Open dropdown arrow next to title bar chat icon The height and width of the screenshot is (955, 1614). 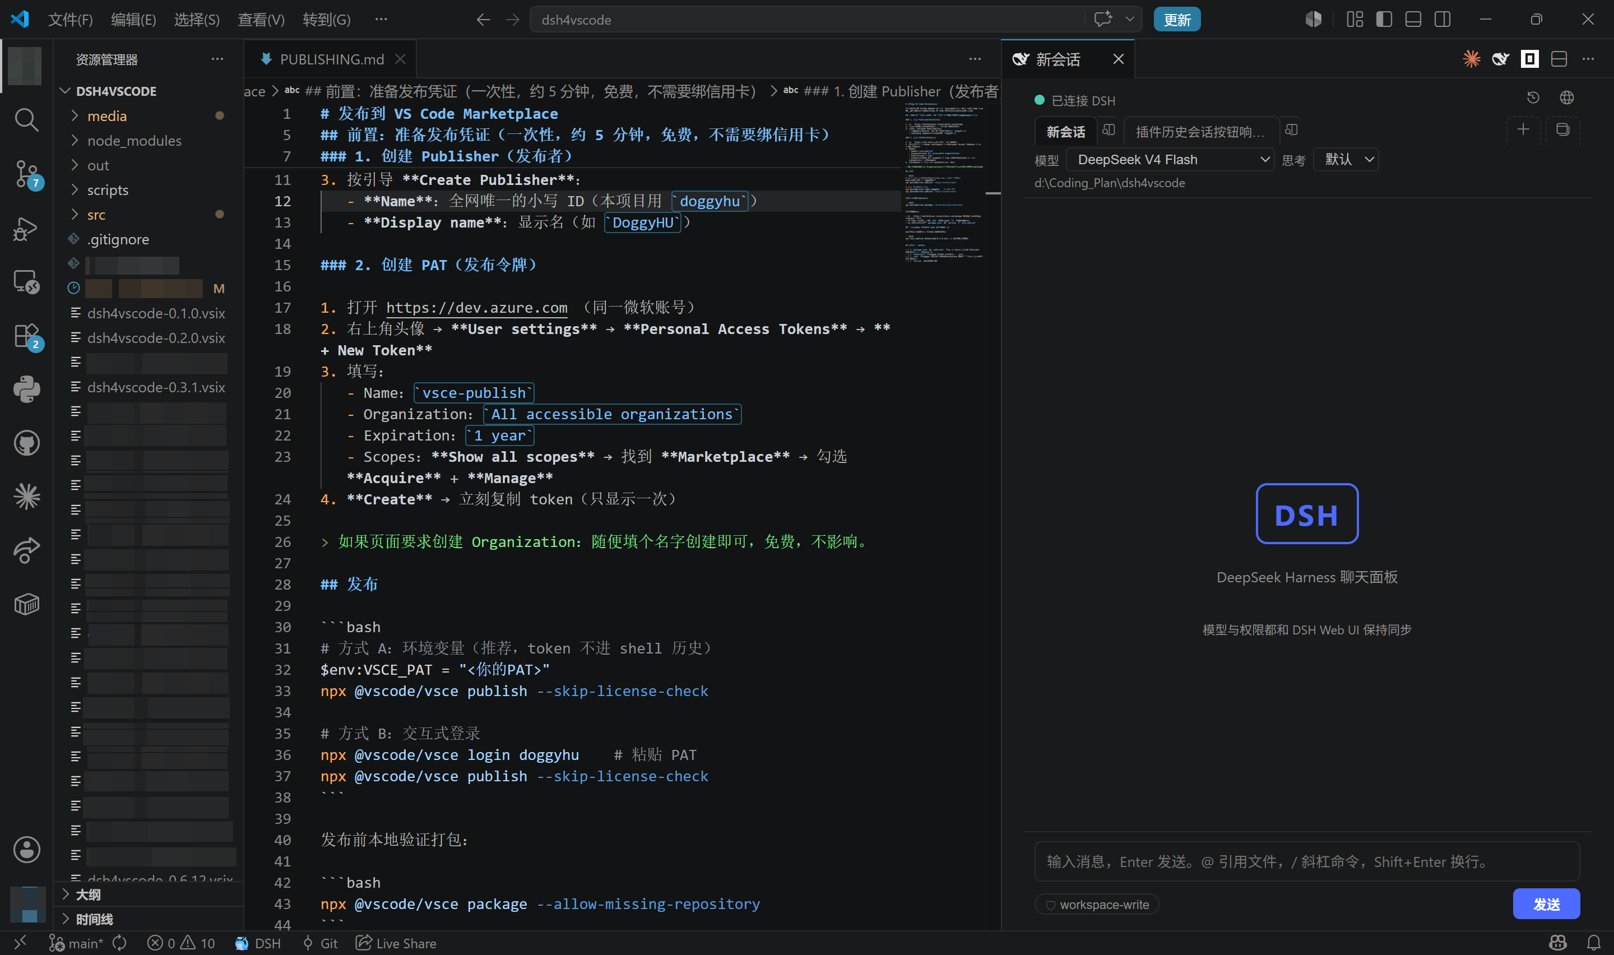coord(1130,19)
